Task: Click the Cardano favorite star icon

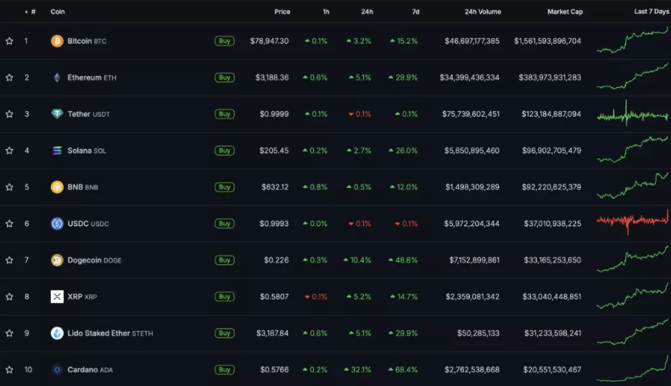Action: click(9, 369)
